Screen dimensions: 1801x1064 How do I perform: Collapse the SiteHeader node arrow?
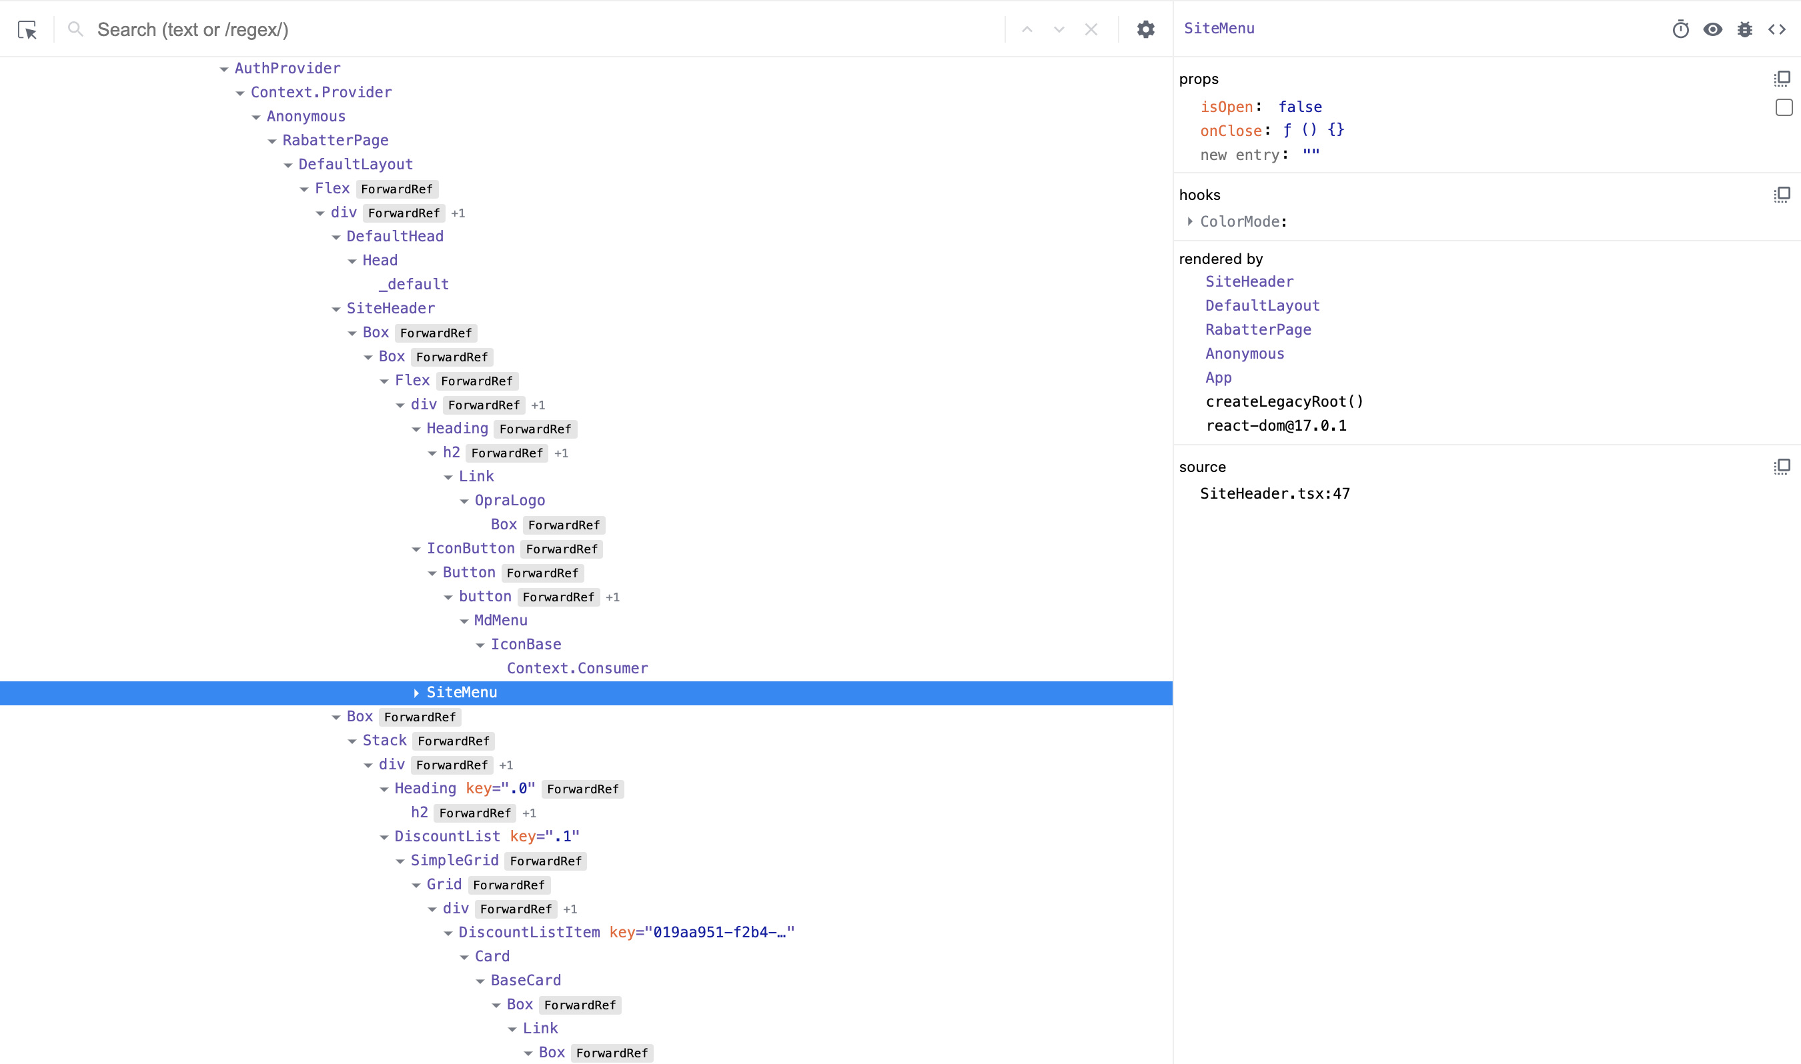[x=336, y=309]
